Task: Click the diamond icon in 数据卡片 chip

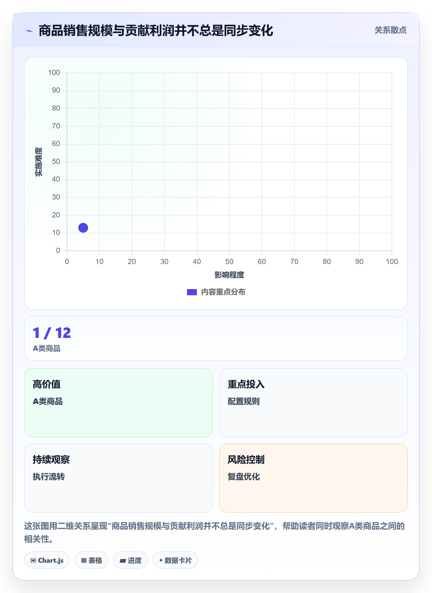Action: coord(161,560)
